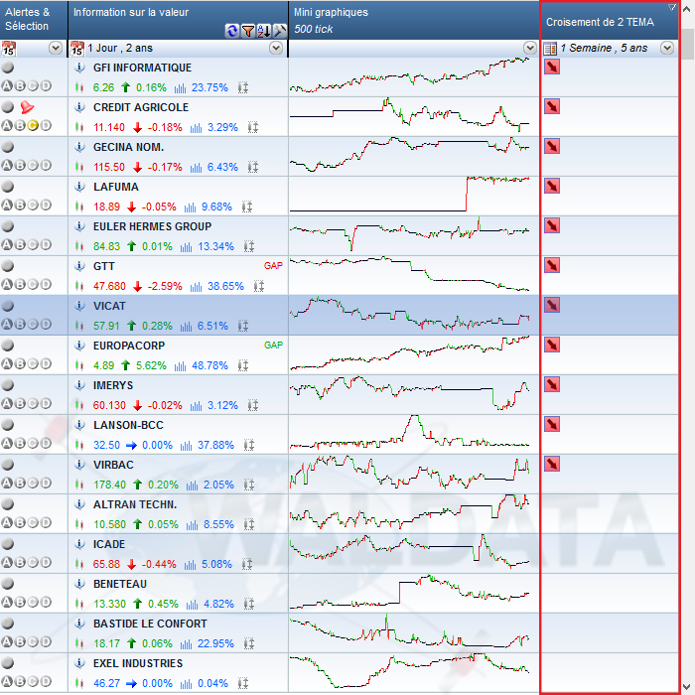This screenshot has height=695, width=695.
Task: Click the candlestick icon in the GTT row
Action: click(79, 286)
